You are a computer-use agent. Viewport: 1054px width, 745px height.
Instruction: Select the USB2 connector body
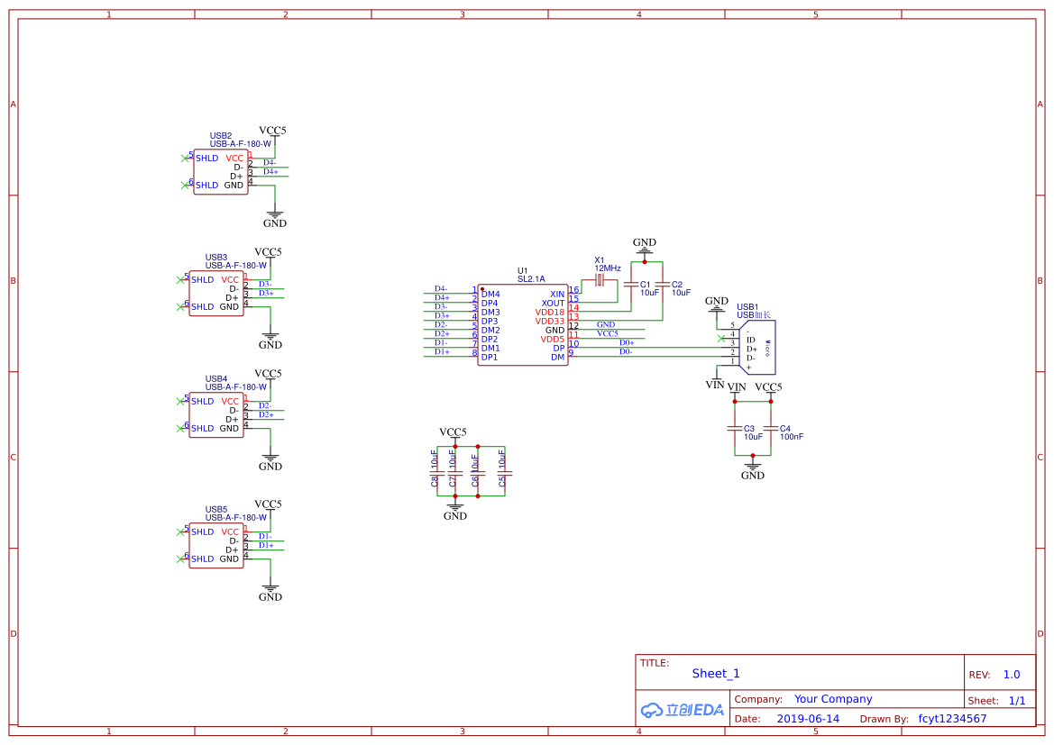point(221,172)
